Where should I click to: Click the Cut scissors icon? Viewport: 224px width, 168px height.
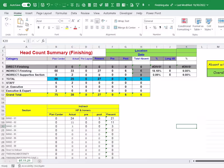point(27,20)
